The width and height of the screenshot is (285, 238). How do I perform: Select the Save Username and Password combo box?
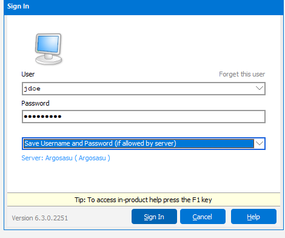point(144,144)
